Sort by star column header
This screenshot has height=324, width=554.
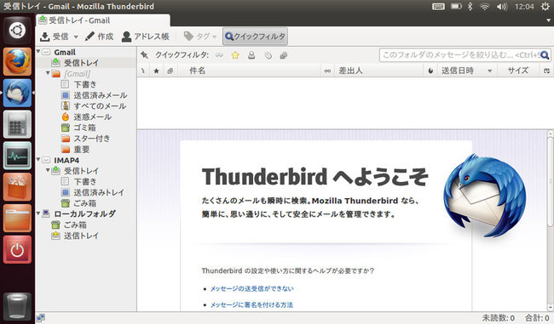point(156,71)
